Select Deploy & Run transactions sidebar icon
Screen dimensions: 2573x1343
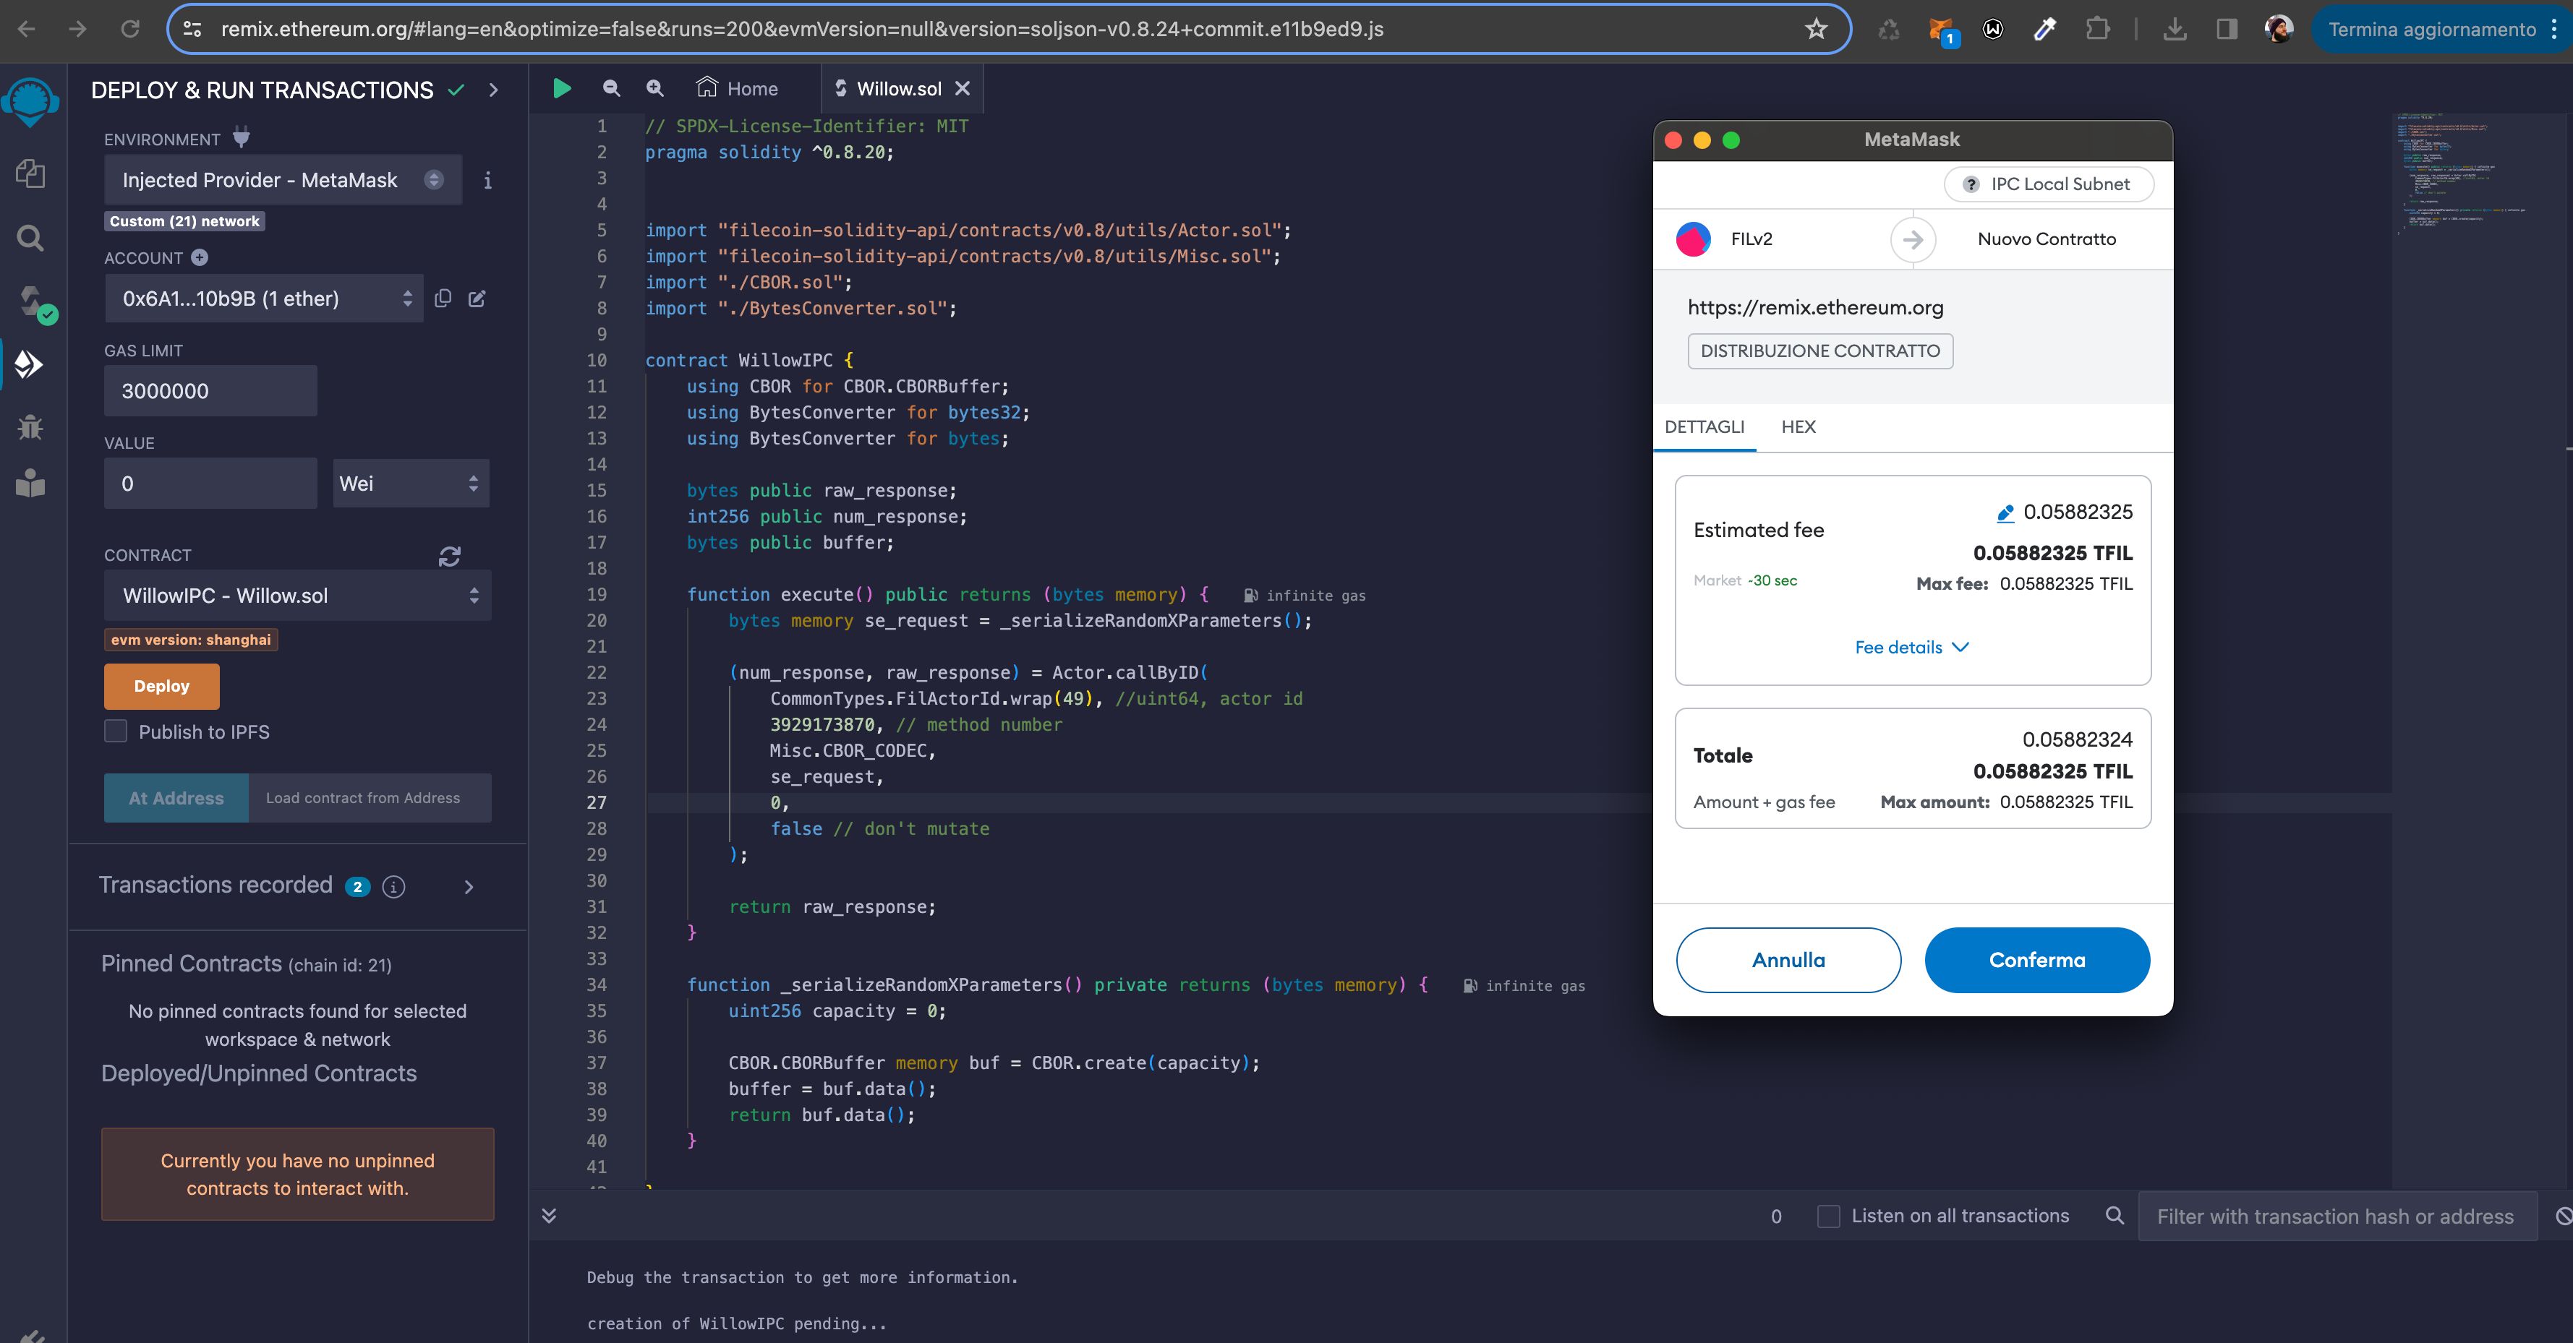click(30, 364)
